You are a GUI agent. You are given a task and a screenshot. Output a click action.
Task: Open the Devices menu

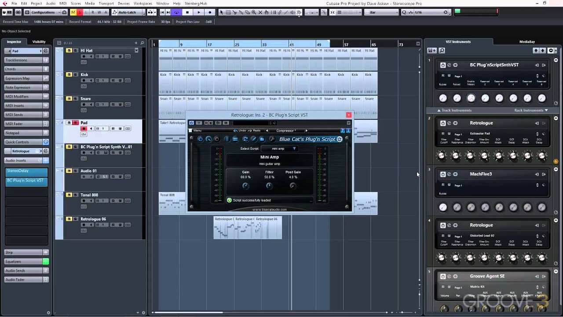point(124,4)
